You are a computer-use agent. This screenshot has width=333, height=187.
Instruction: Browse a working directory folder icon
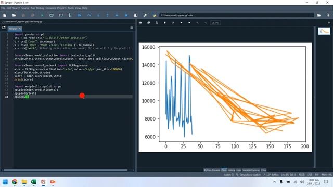319,15
